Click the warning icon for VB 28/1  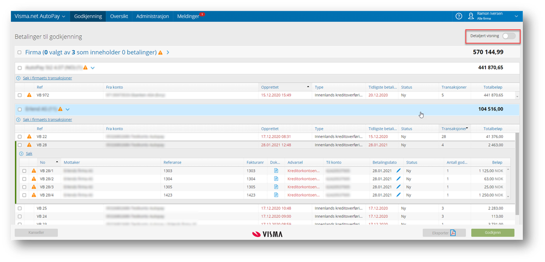coord(34,170)
